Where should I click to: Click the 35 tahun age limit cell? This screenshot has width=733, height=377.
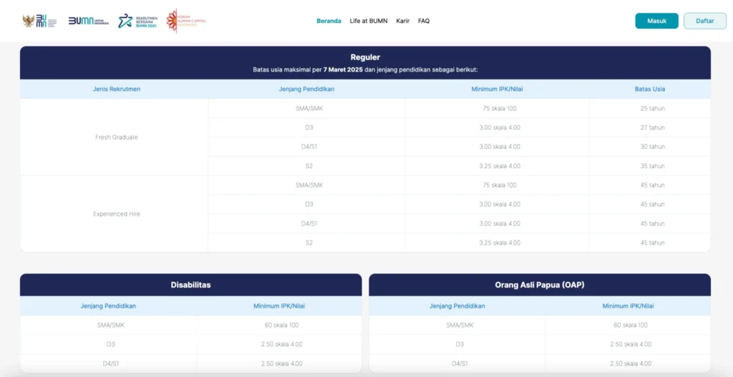coord(653,166)
